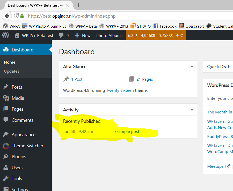
Task: Open the New content menu in admin bar
Action: coord(83,35)
